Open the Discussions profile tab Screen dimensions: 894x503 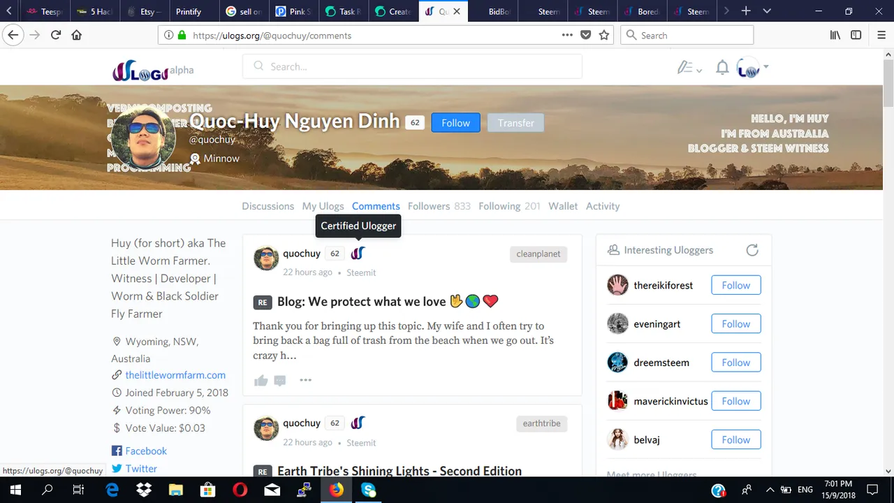coord(268,206)
